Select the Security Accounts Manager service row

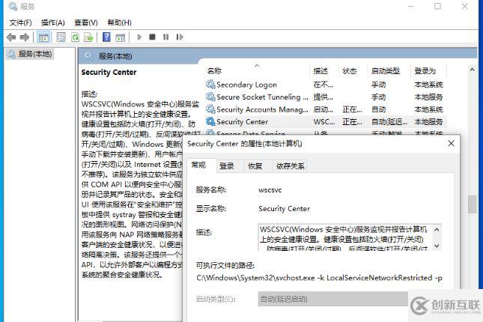[326, 109]
